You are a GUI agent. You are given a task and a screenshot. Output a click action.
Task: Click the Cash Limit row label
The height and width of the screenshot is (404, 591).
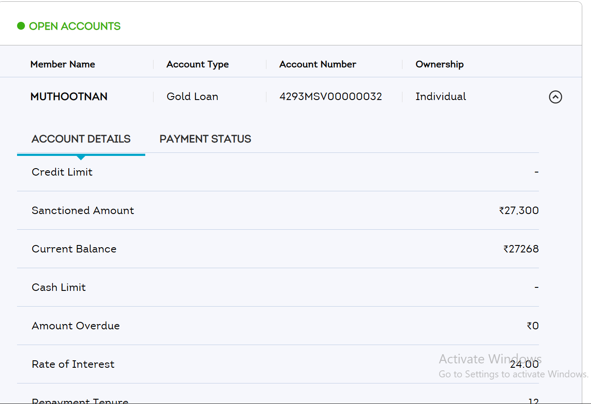(x=59, y=287)
